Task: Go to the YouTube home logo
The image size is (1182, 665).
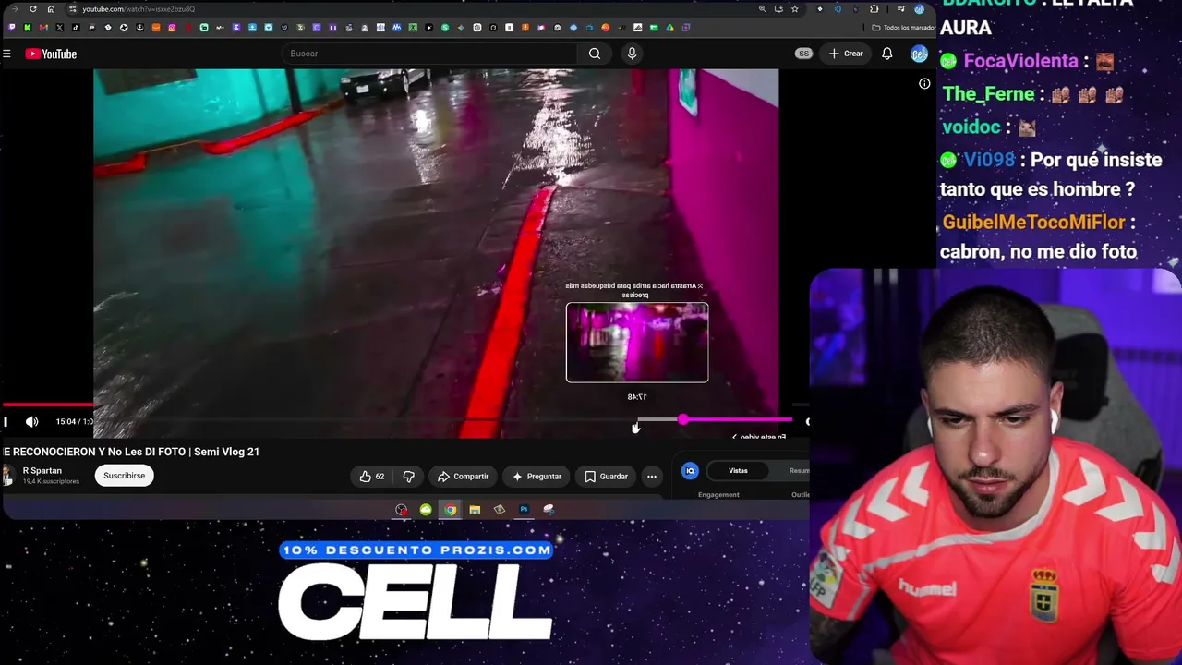Action: click(51, 54)
